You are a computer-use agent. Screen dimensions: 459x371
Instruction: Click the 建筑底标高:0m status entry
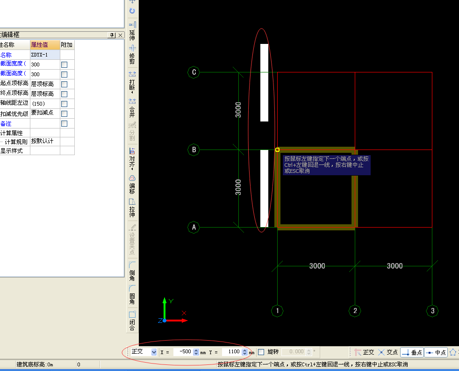[35, 364]
